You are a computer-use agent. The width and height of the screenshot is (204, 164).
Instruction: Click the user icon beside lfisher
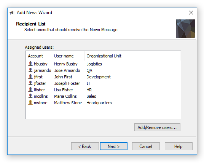click(30, 89)
